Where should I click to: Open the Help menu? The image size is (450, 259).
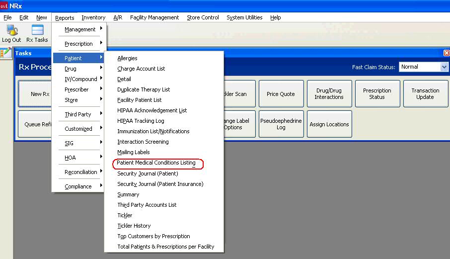276,17
